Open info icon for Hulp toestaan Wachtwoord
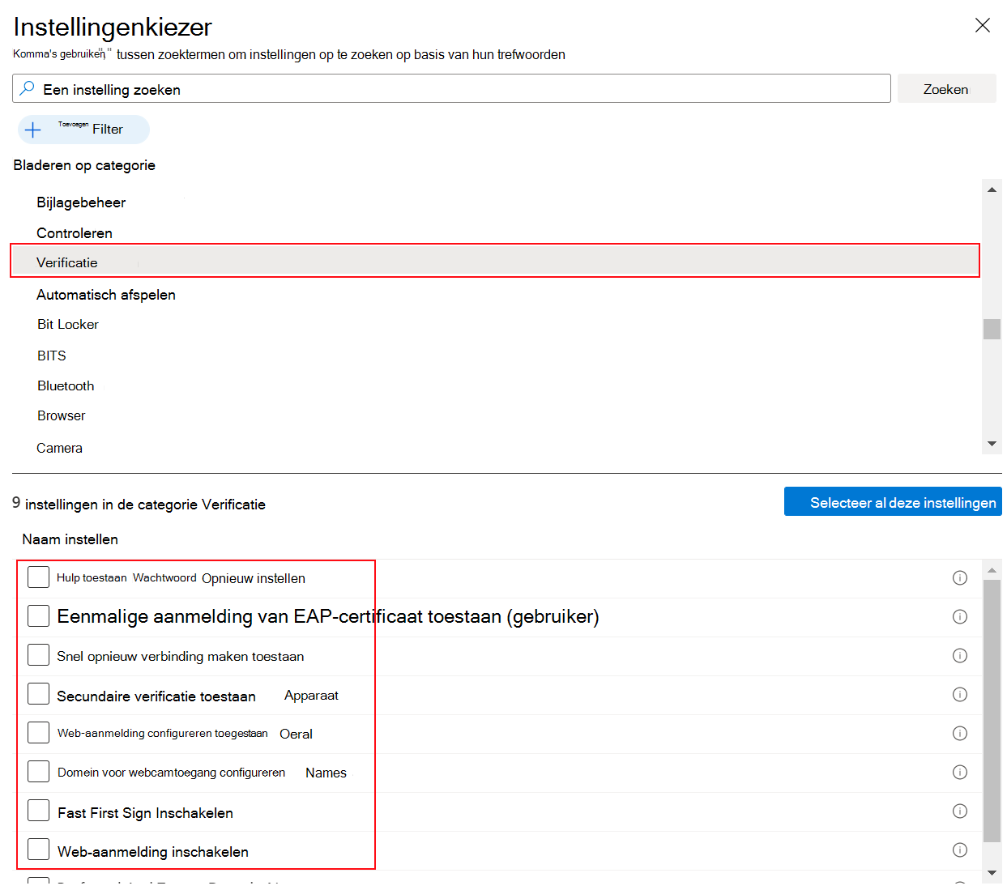Image resolution: width=1007 pixels, height=890 pixels. [x=960, y=577]
